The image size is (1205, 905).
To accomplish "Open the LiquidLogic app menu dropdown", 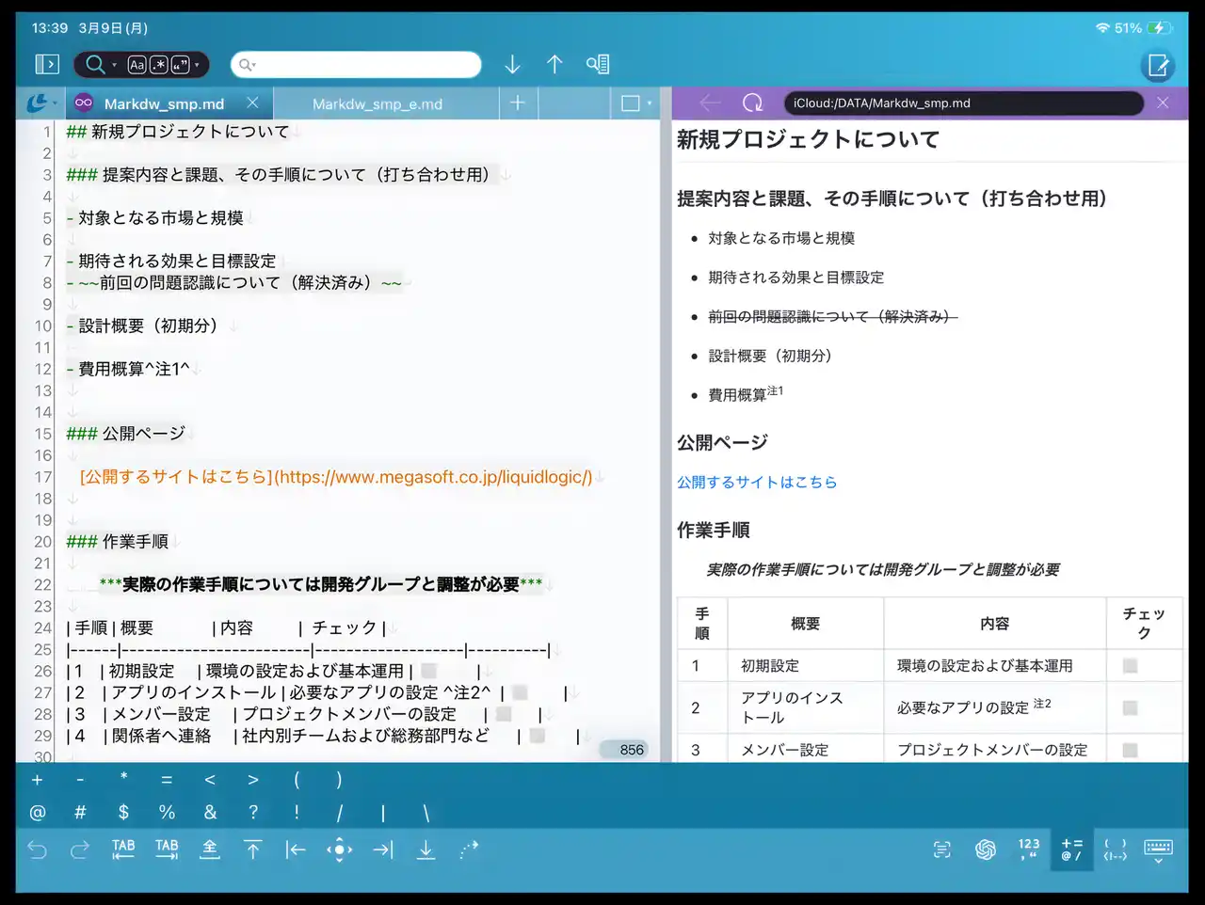I will coord(41,103).
